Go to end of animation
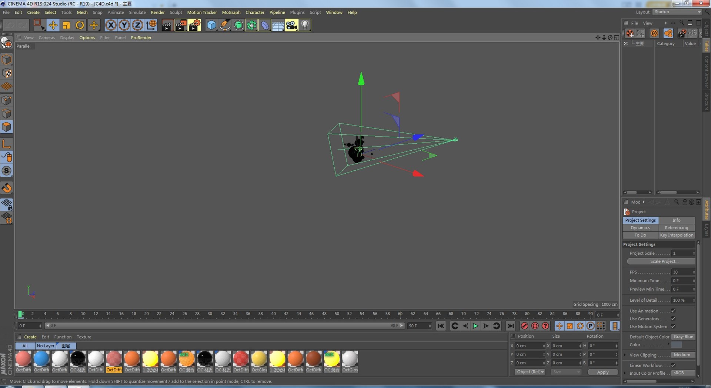This screenshot has height=388, width=711. pos(510,326)
